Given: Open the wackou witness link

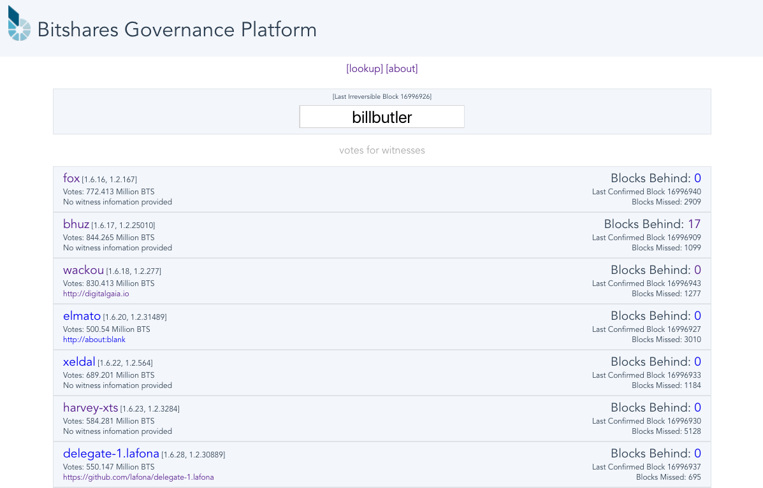Looking at the screenshot, I should (84, 269).
